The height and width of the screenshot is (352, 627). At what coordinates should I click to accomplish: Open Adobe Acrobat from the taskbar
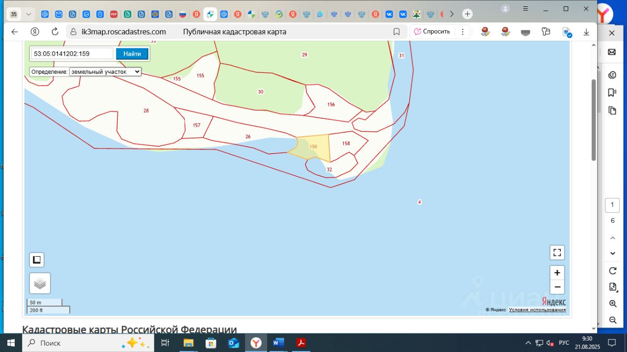click(x=301, y=343)
